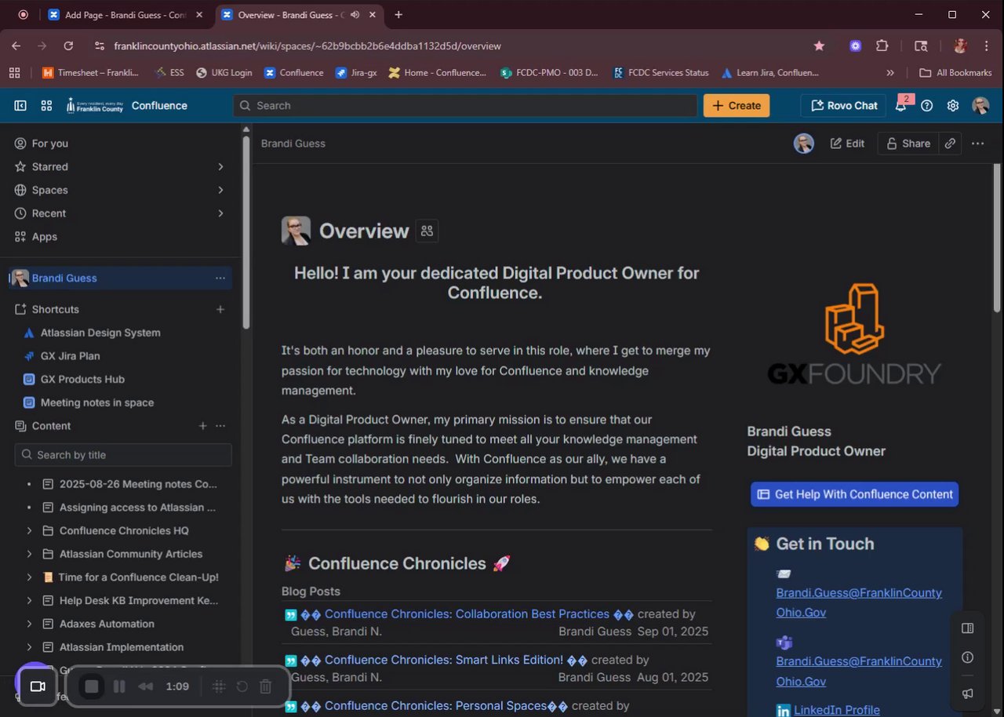Screen dimensions: 1004x717
Task: Expand the Spaces menu chevron
Action: pos(220,190)
